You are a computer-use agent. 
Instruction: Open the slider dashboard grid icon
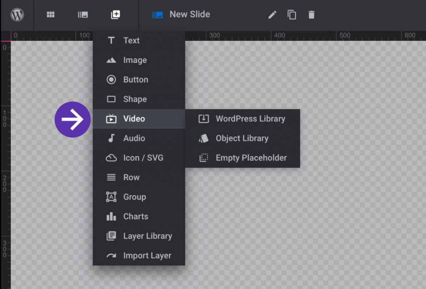[50, 15]
